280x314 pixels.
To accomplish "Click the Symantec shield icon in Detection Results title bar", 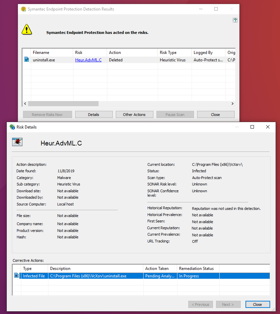I will tap(23, 9).
